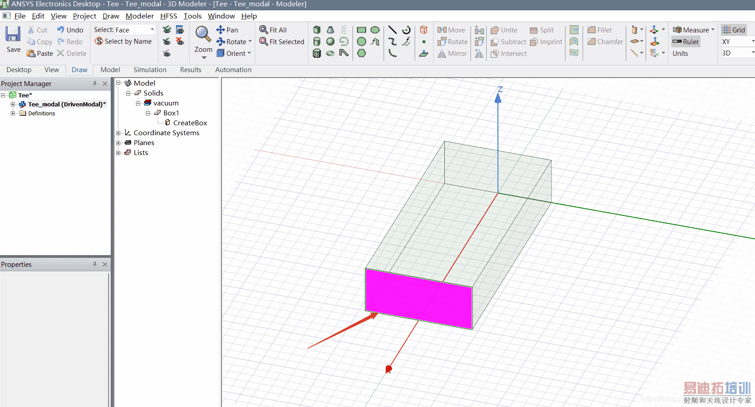Expand the Coordinate Systems tree node

pos(118,133)
